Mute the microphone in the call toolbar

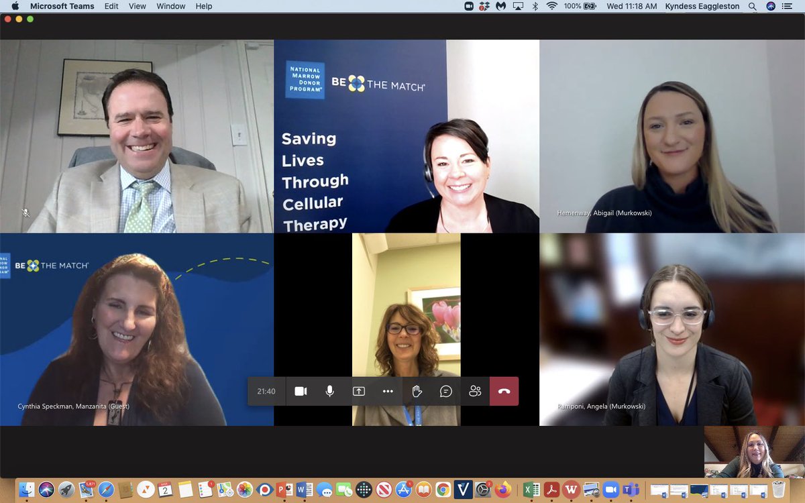(329, 391)
